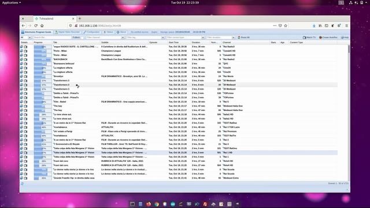Open the Firefox downloads panel
Viewport: 370px width, 208px height.
pos(314,25)
